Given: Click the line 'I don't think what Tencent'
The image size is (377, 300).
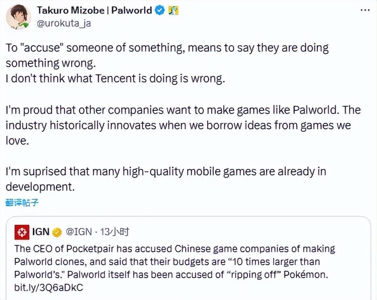Looking at the screenshot, I should pyautogui.click(x=115, y=78).
